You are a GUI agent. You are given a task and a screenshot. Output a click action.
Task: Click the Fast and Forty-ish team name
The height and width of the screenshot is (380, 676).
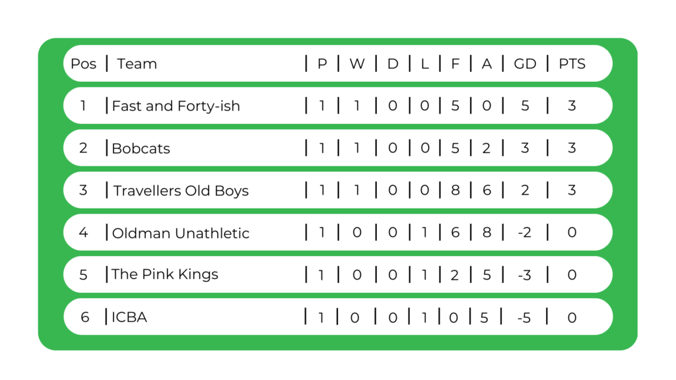coord(176,106)
